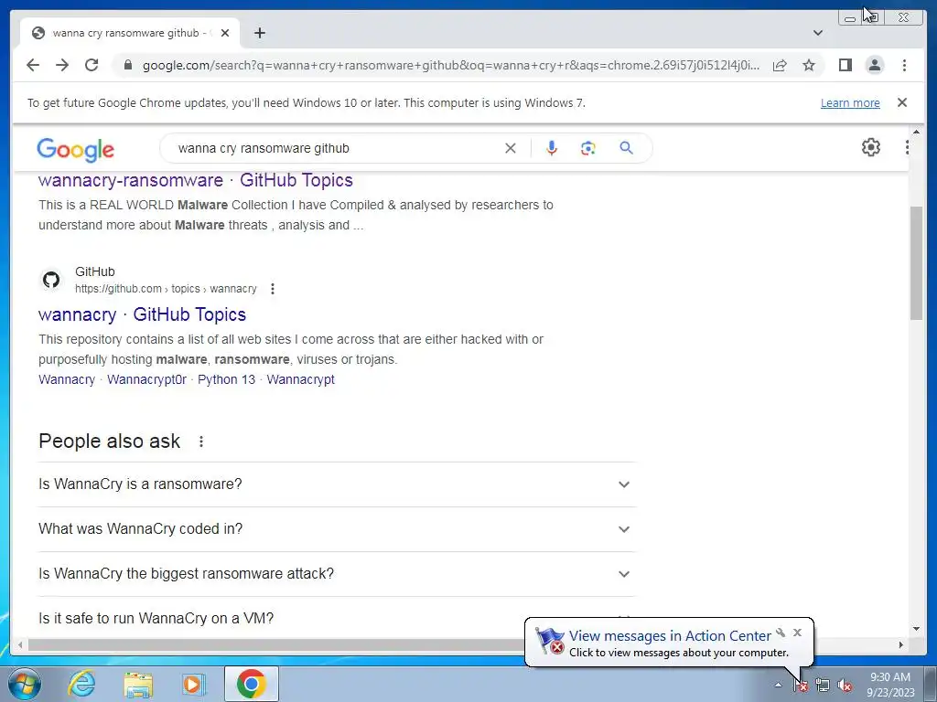Reload the current page

[x=92, y=65]
